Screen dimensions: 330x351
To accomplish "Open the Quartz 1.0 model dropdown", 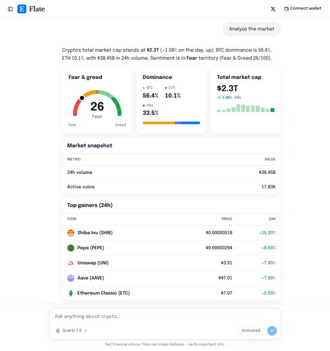I will [71, 330].
